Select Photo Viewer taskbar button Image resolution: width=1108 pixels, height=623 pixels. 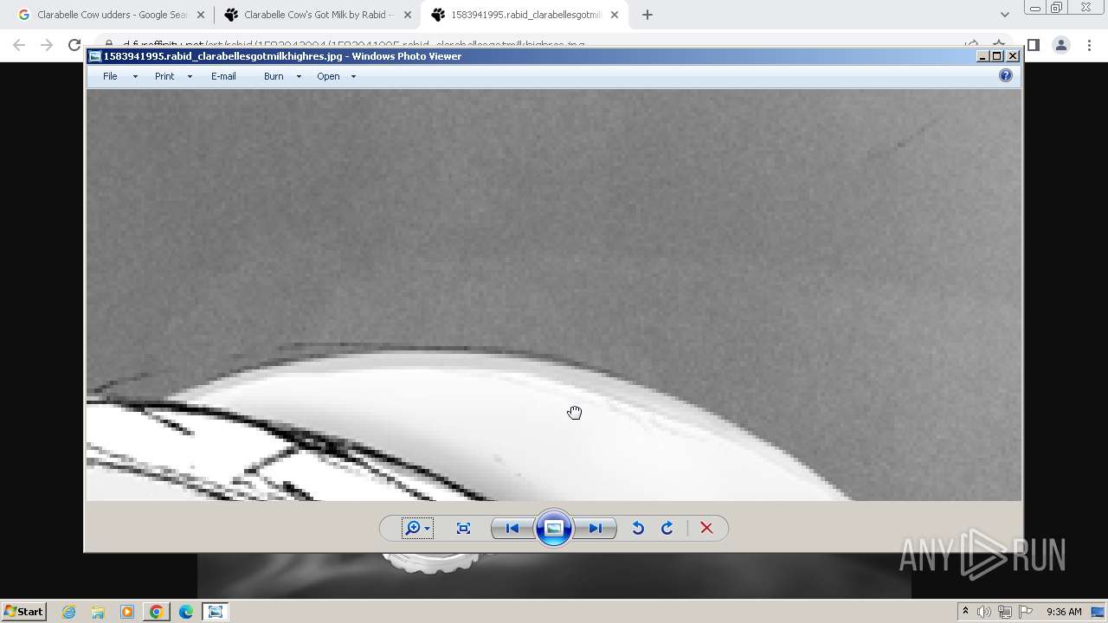pyautogui.click(x=216, y=612)
